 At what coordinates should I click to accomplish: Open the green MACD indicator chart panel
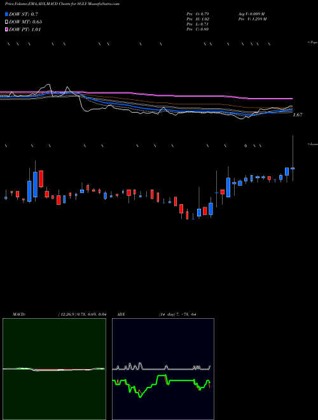coord(54,369)
